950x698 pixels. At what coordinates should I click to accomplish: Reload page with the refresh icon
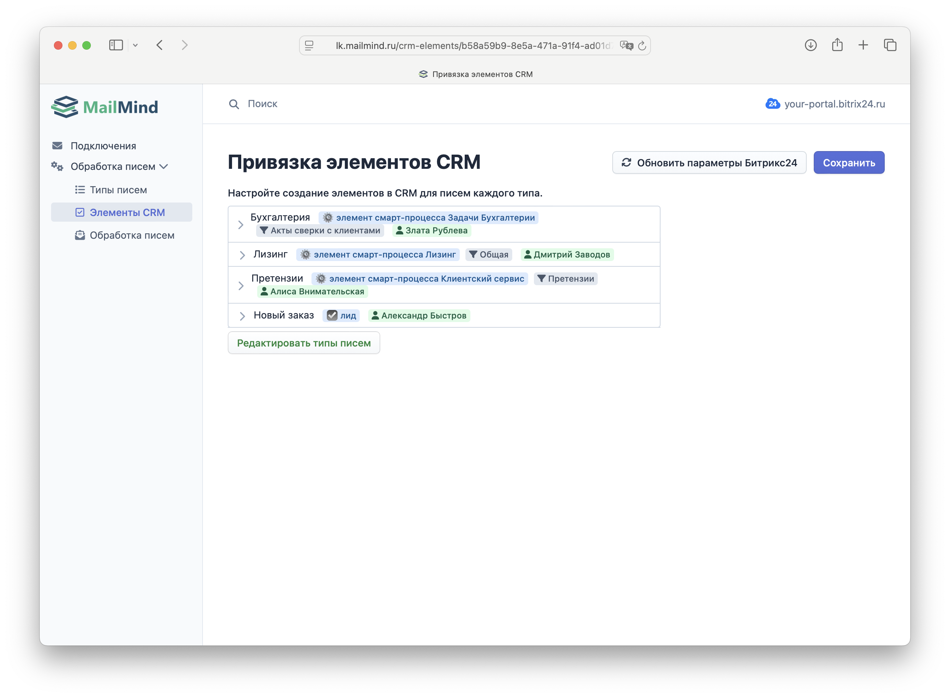click(642, 46)
